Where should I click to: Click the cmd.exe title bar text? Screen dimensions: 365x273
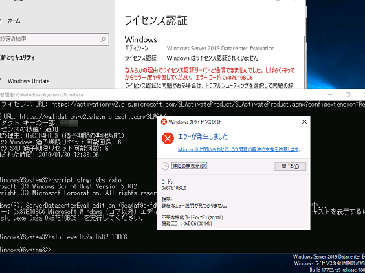pos(42,95)
